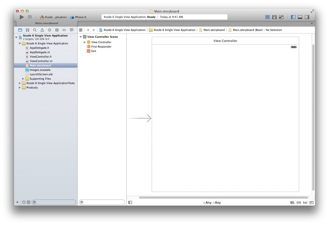Open the Find navigator
329x225 pixels.
coord(34,30)
